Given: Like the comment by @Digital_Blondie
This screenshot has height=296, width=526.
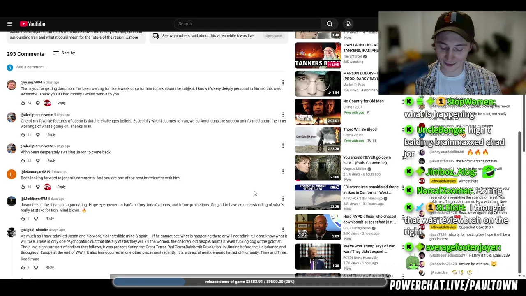Looking at the screenshot, I should [x=23, y=268].
